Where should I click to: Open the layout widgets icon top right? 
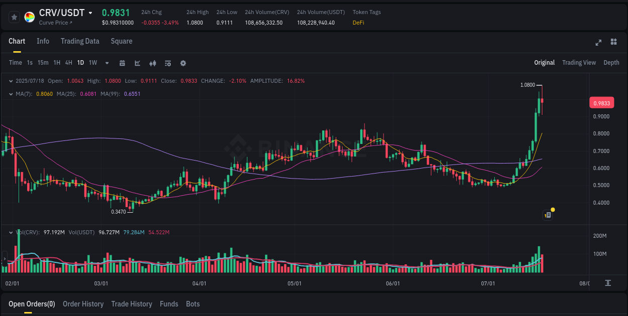pos(614,43)
